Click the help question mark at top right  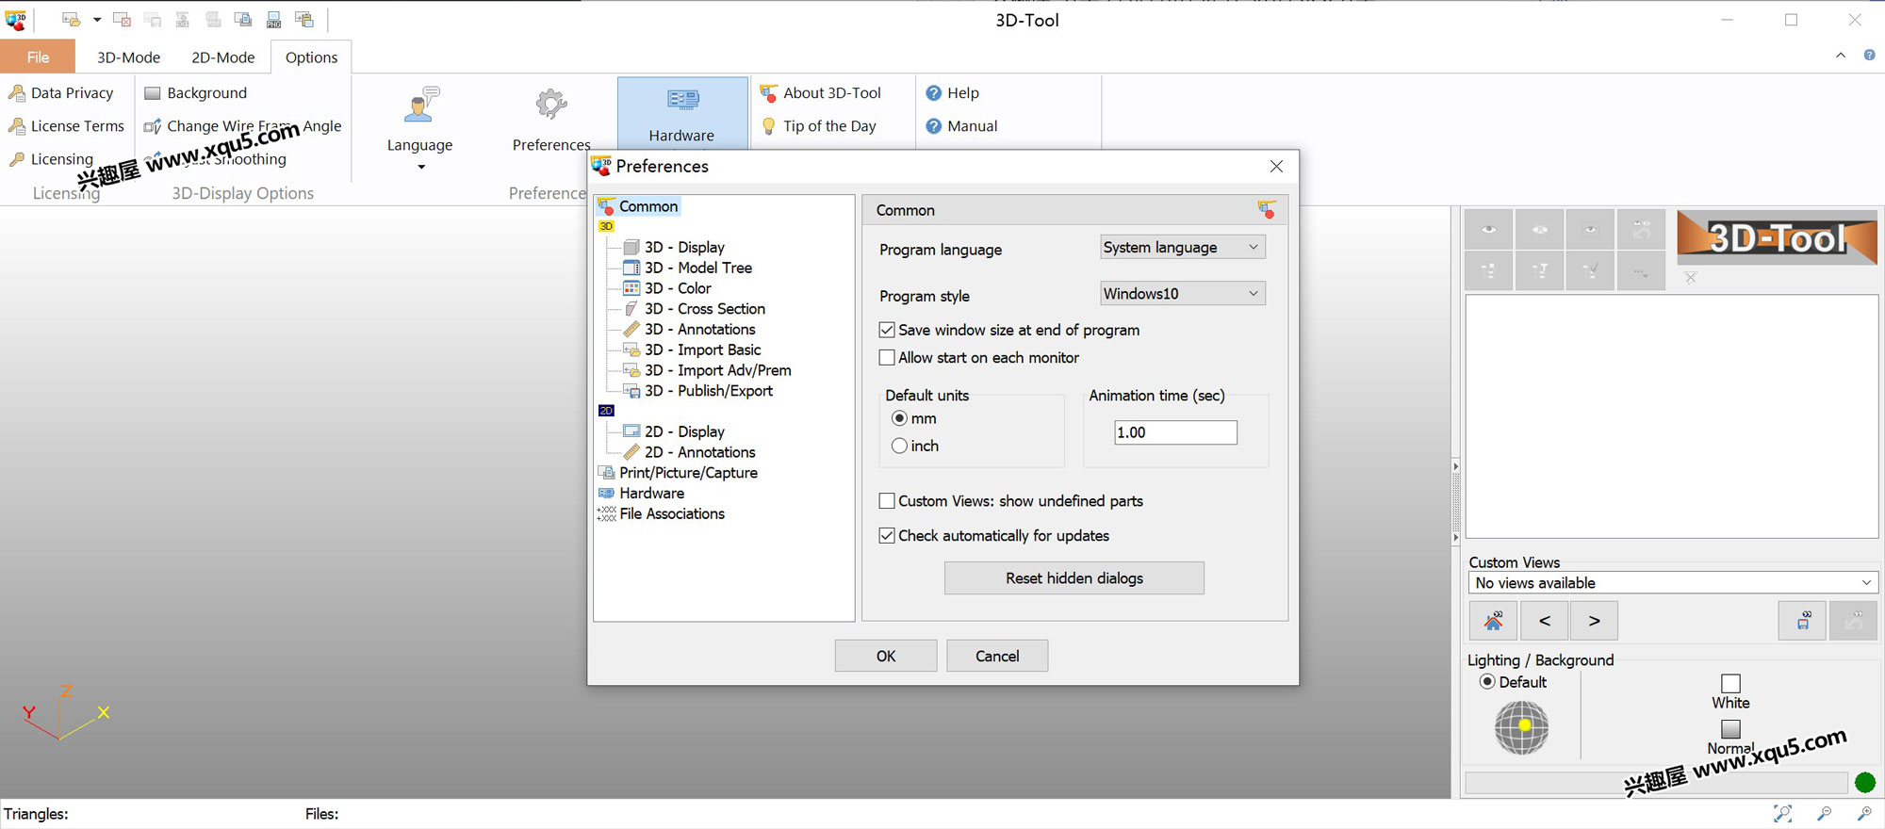click(1869, 56)
